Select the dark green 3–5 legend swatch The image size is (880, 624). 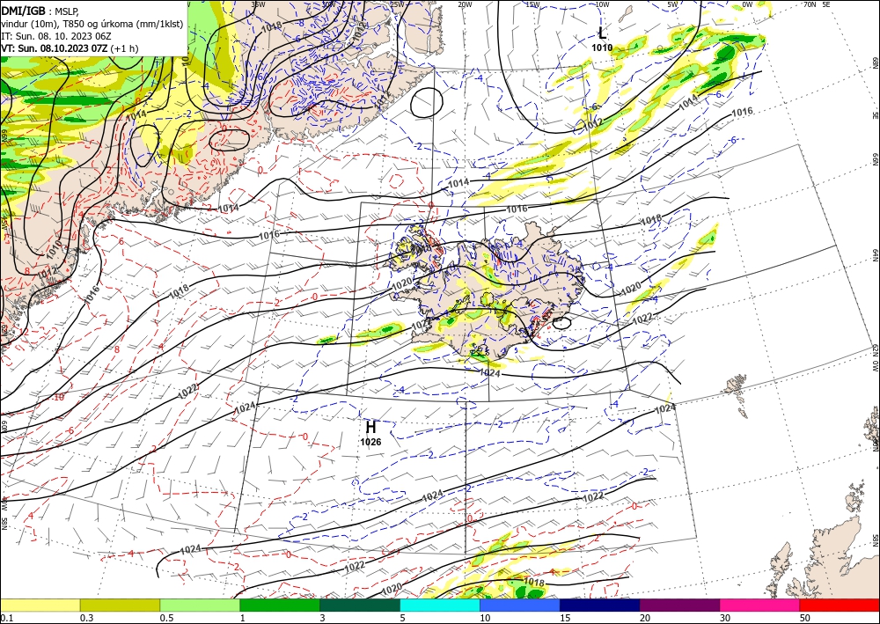click(x=360, y=605)
